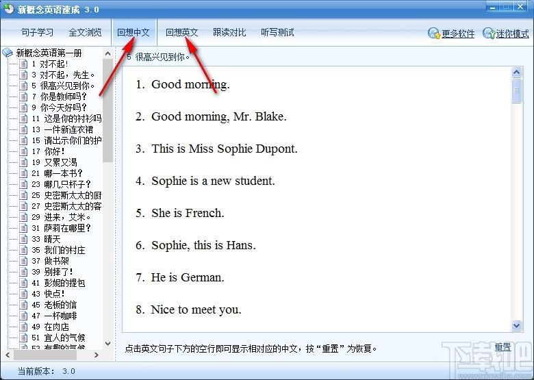The width and height of the screenshot is (534, 380).
Task: Open the 听写测试 tab
Action: pos(277,32)
